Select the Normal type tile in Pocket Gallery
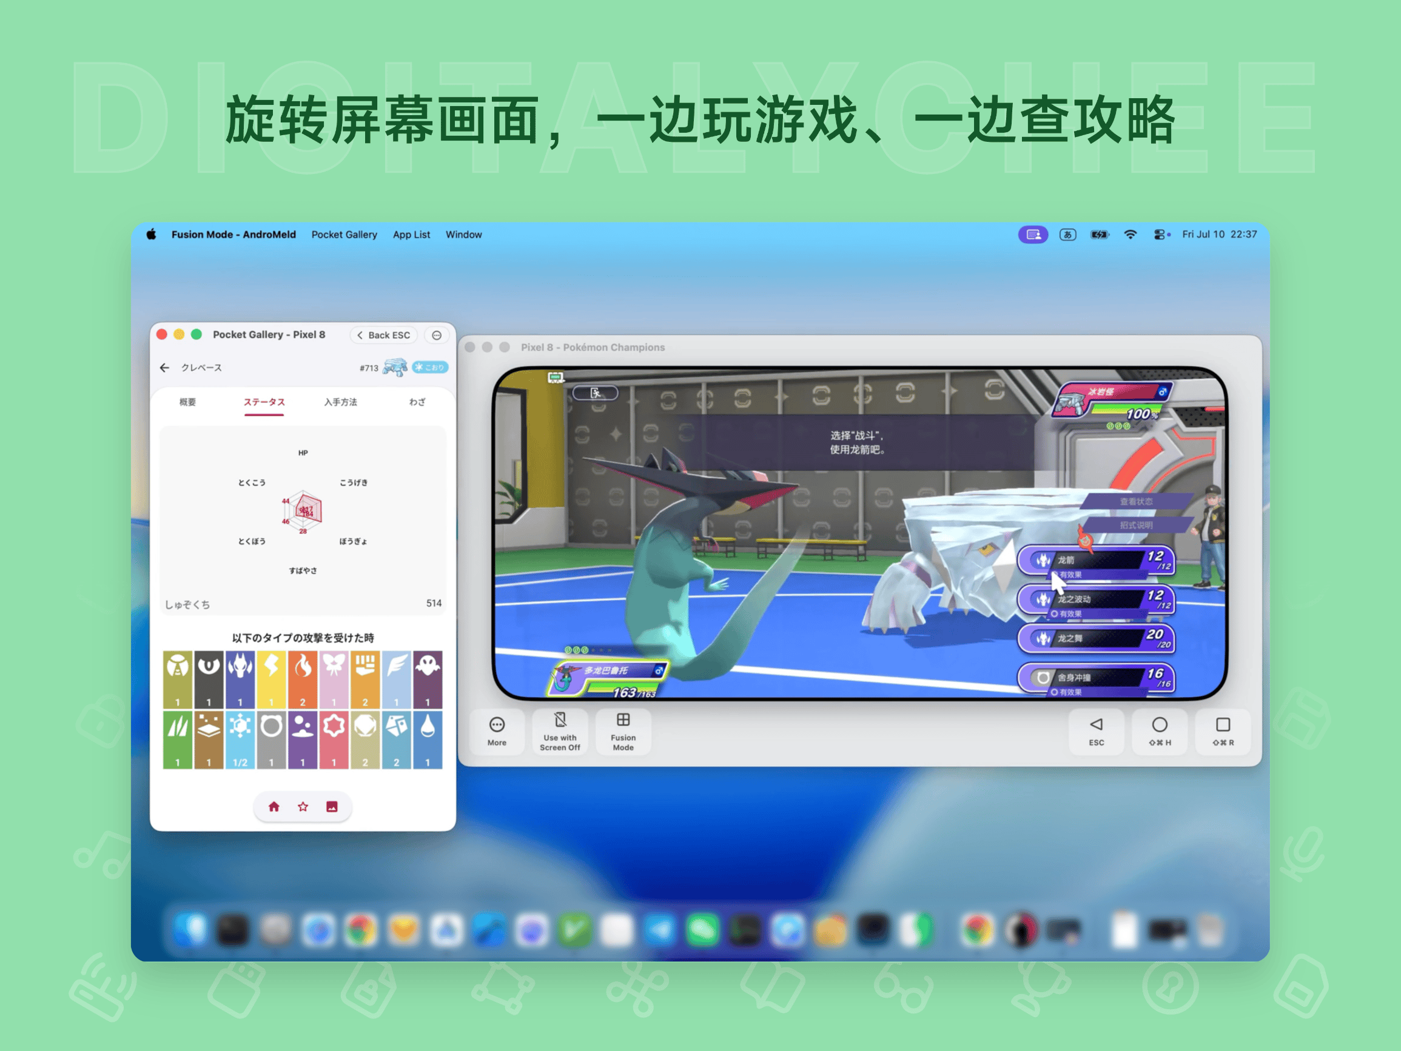 point(271,740)
